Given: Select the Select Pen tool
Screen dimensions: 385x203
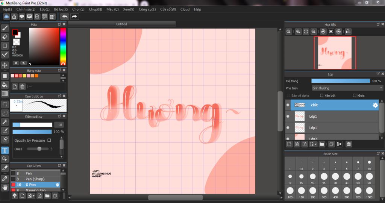Looking at the screenshot, I should 5,131.
